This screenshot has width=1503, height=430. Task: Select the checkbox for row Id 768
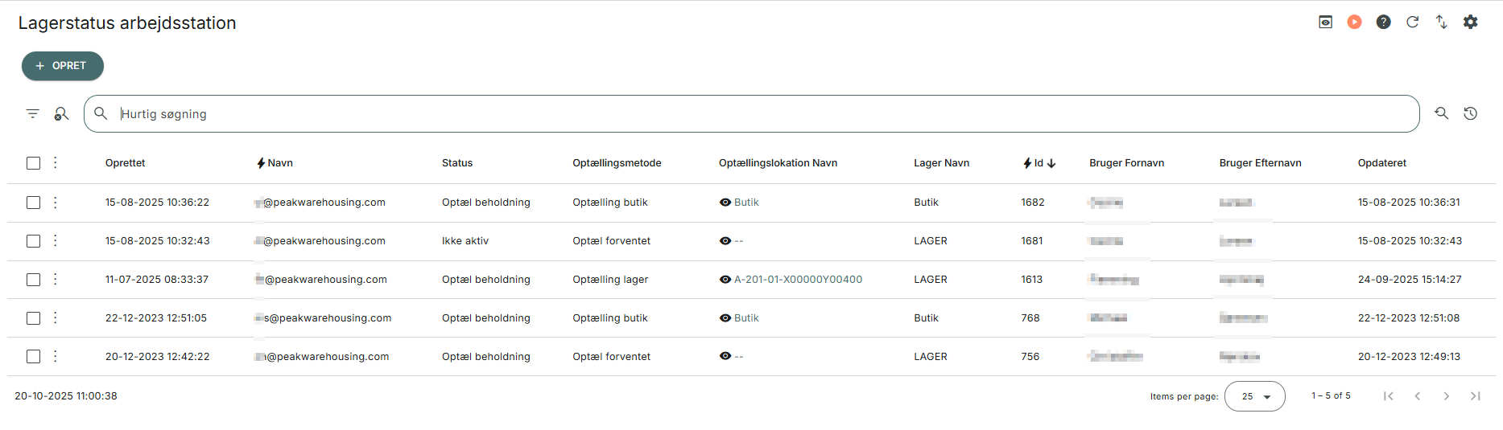point(33,318)
